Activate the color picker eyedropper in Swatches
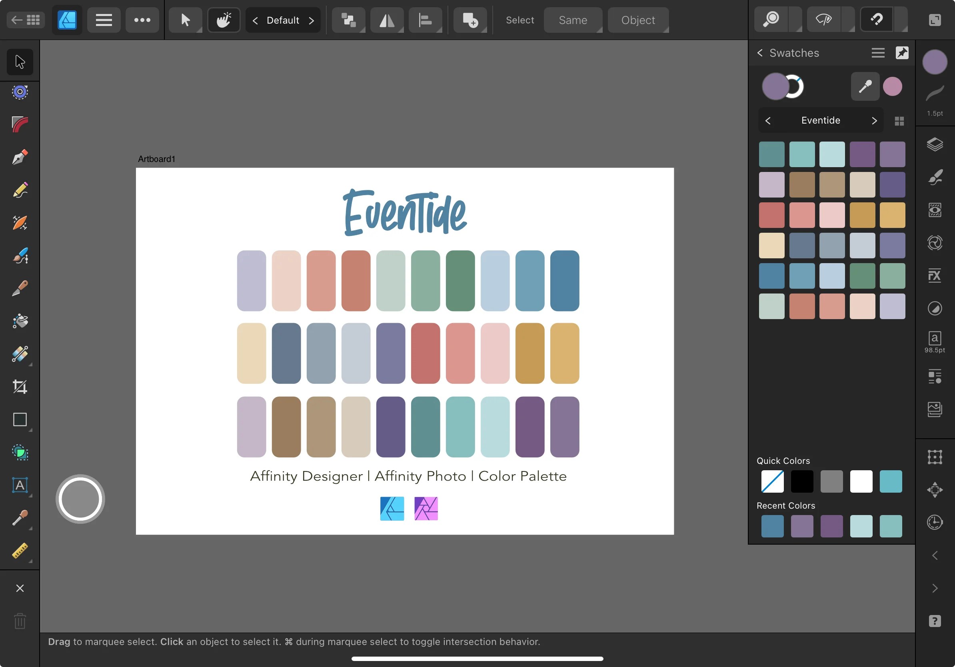This screenshot has height=667, width=955. pyautogui.click(x=865, y=86)
